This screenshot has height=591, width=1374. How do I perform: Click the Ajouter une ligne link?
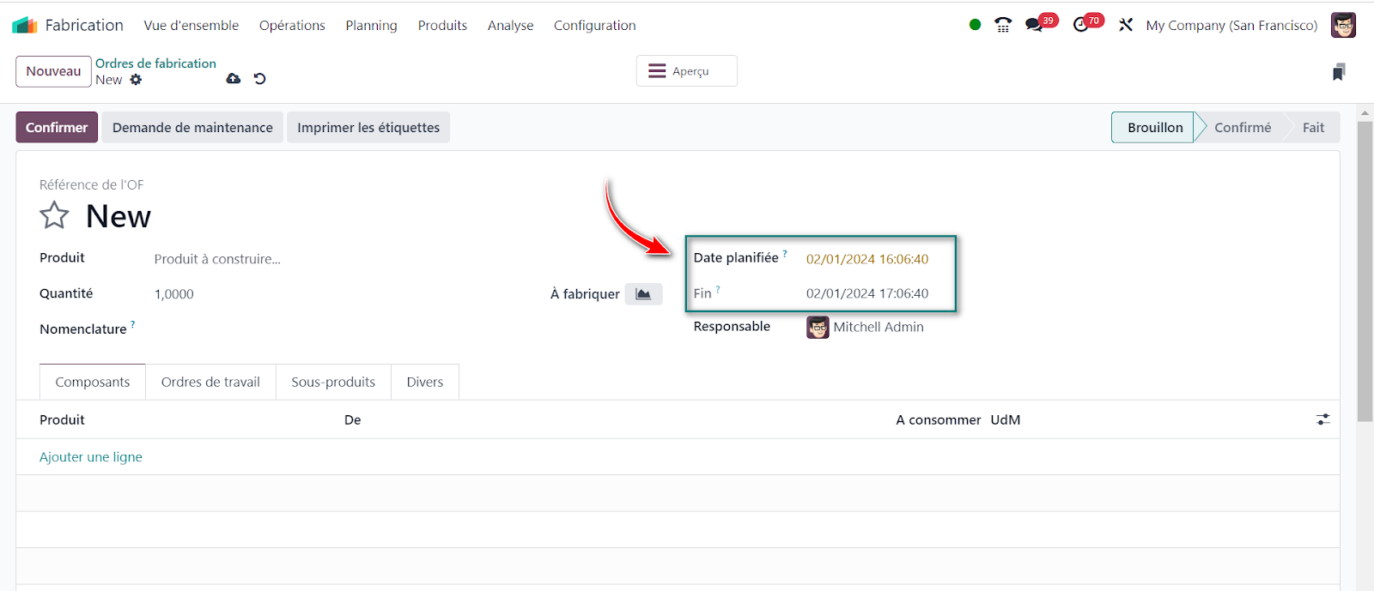[91, 457]
